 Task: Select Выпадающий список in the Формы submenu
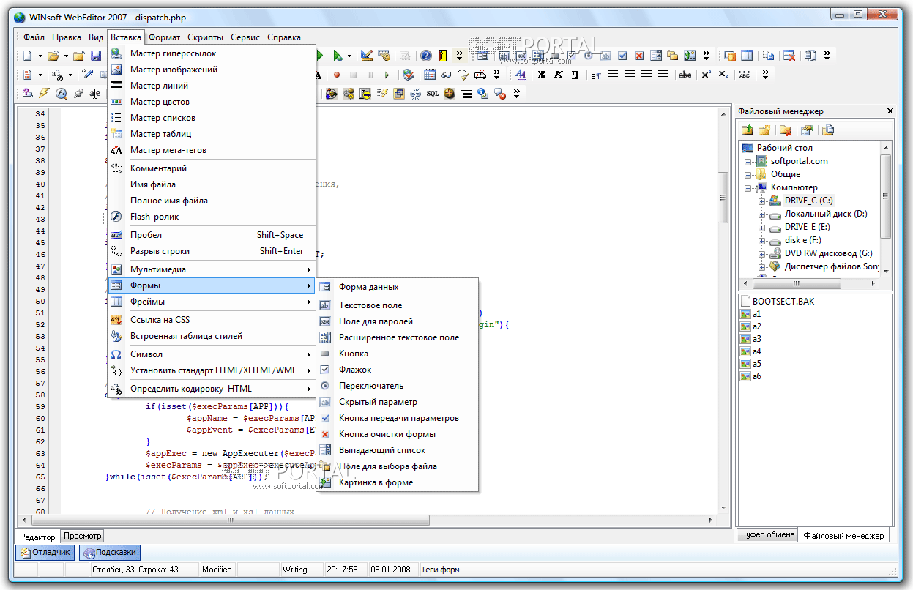398,450
